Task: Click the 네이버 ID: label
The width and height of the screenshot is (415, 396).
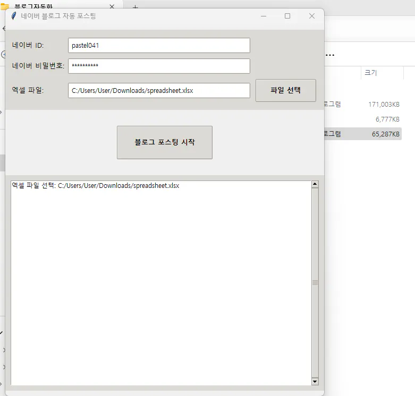Action: click(x=28, y=46)
